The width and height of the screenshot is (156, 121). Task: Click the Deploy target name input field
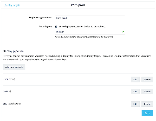[90, 18]
